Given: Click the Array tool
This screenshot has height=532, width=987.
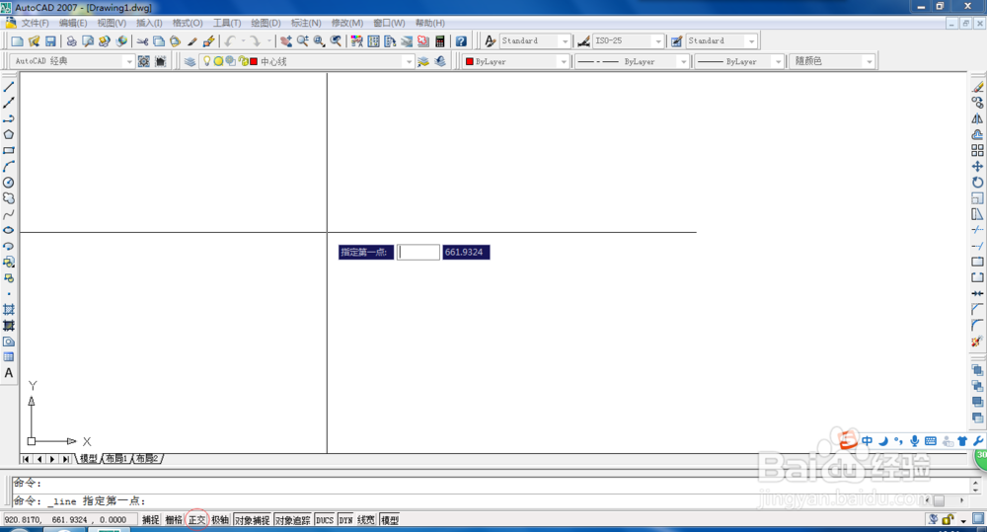Looking at the screenshot, I should click(x=977, y=150).
